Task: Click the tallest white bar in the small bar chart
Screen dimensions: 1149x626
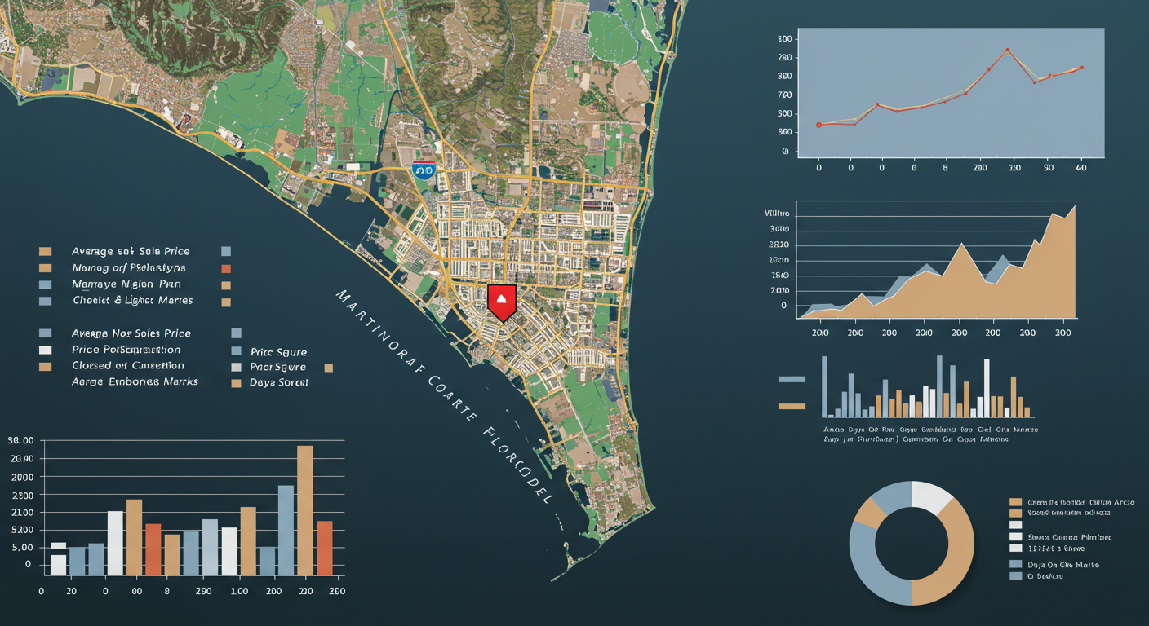Action: pos(987,388)
